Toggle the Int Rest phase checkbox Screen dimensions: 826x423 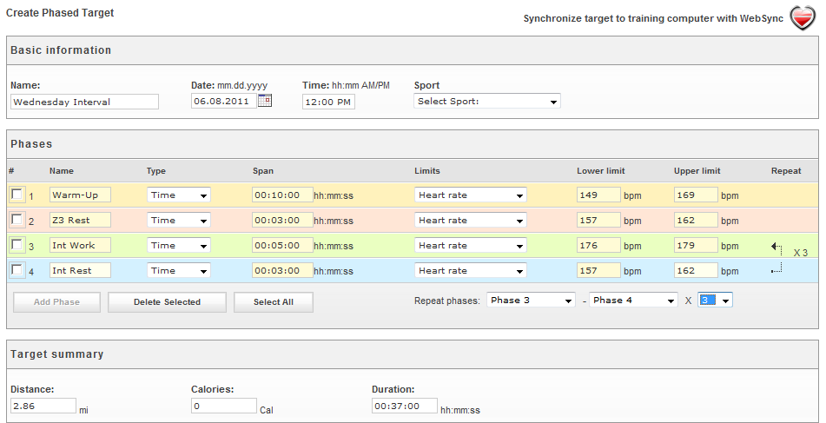[17, 270]
